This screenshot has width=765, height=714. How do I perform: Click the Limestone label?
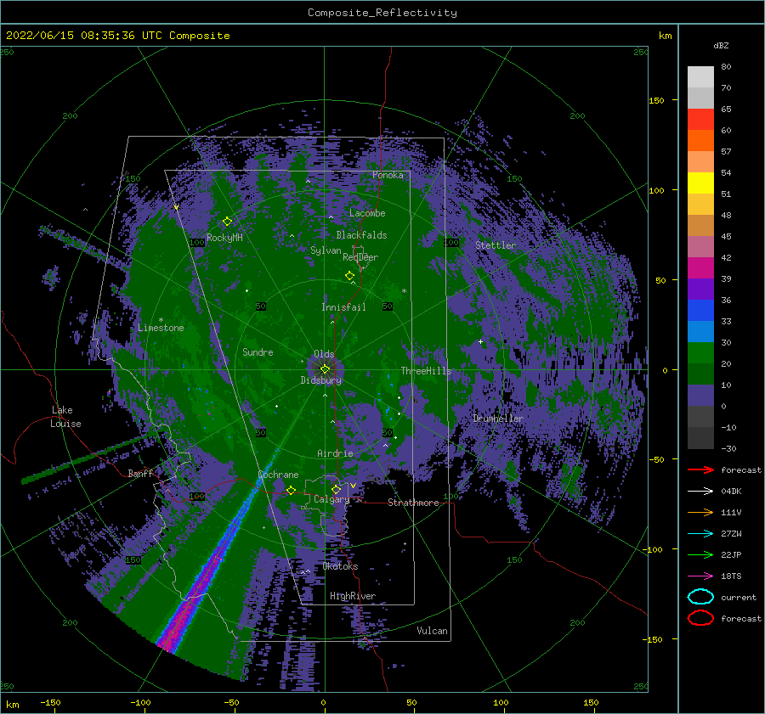[x=161, y=328]
